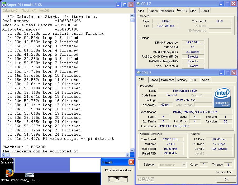Screen dimensions: 238x185
Task: Click the 1024 MBytes memory size value
Action: [166, 26]
